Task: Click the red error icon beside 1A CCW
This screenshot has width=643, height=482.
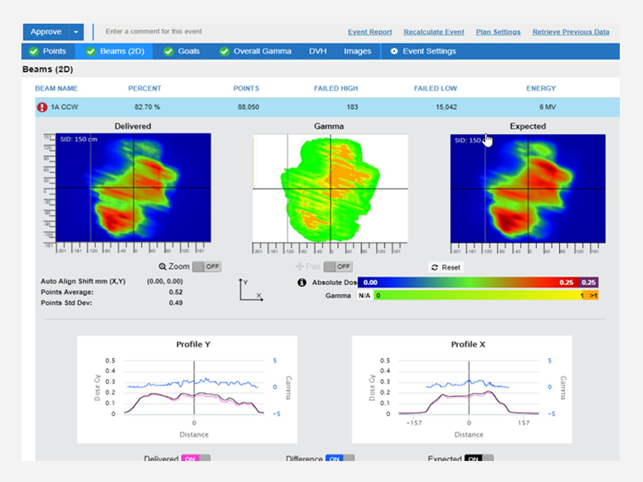Action: click(x=42, y=107)
